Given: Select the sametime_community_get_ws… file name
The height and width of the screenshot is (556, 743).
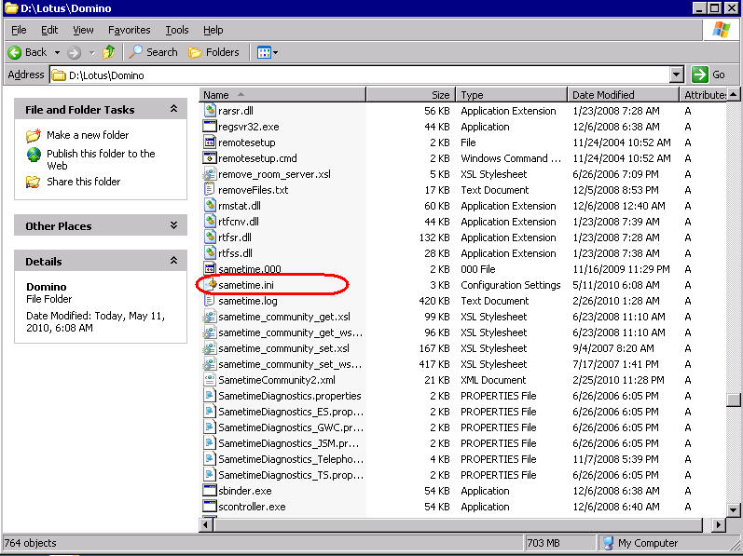Looking at the screenshot, I should click(291, 332).
